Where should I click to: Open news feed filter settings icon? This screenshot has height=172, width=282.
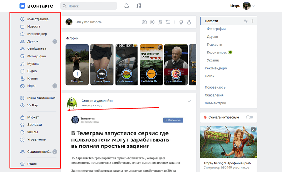(x=246, y=21)
